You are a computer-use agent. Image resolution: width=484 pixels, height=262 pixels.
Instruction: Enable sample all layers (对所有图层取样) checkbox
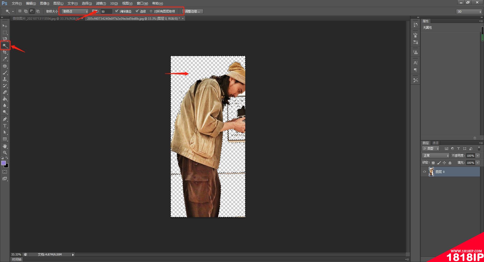[151, 11]
